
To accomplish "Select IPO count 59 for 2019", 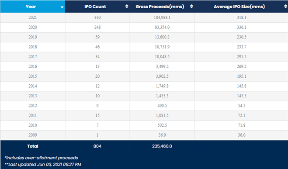I will point(97,37).
